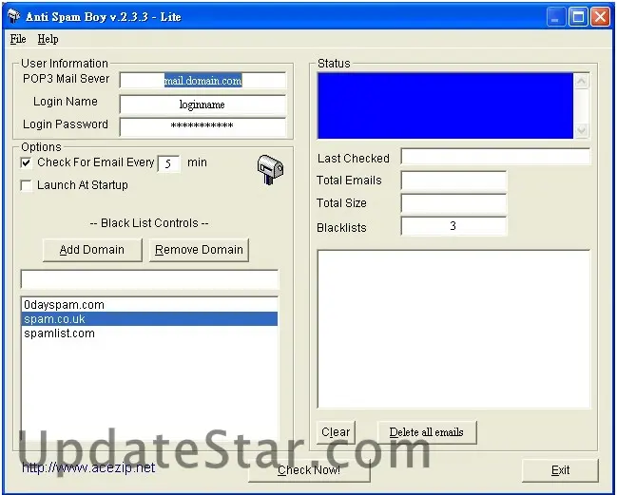The width and height of the screenshot is (617, 495).
Task: Click the Total Size field
Action: click(x=453, y=203)
